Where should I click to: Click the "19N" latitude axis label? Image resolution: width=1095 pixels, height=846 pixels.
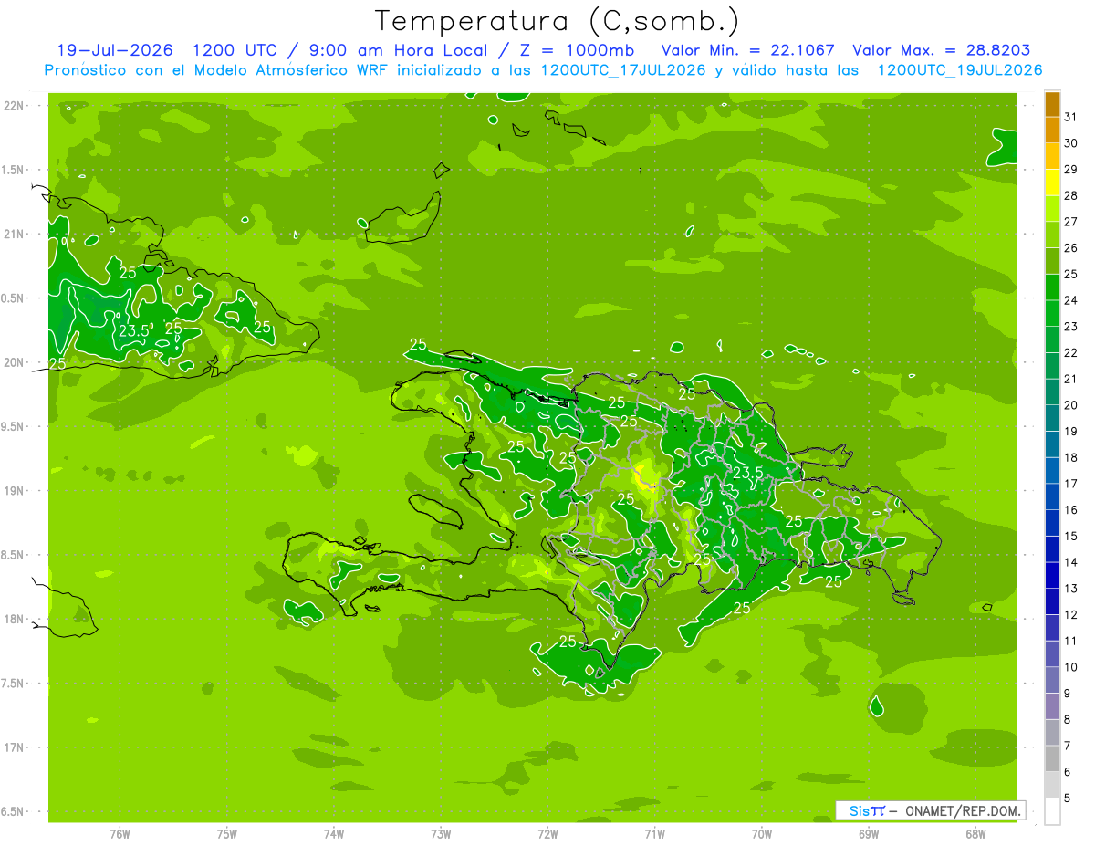16,491
